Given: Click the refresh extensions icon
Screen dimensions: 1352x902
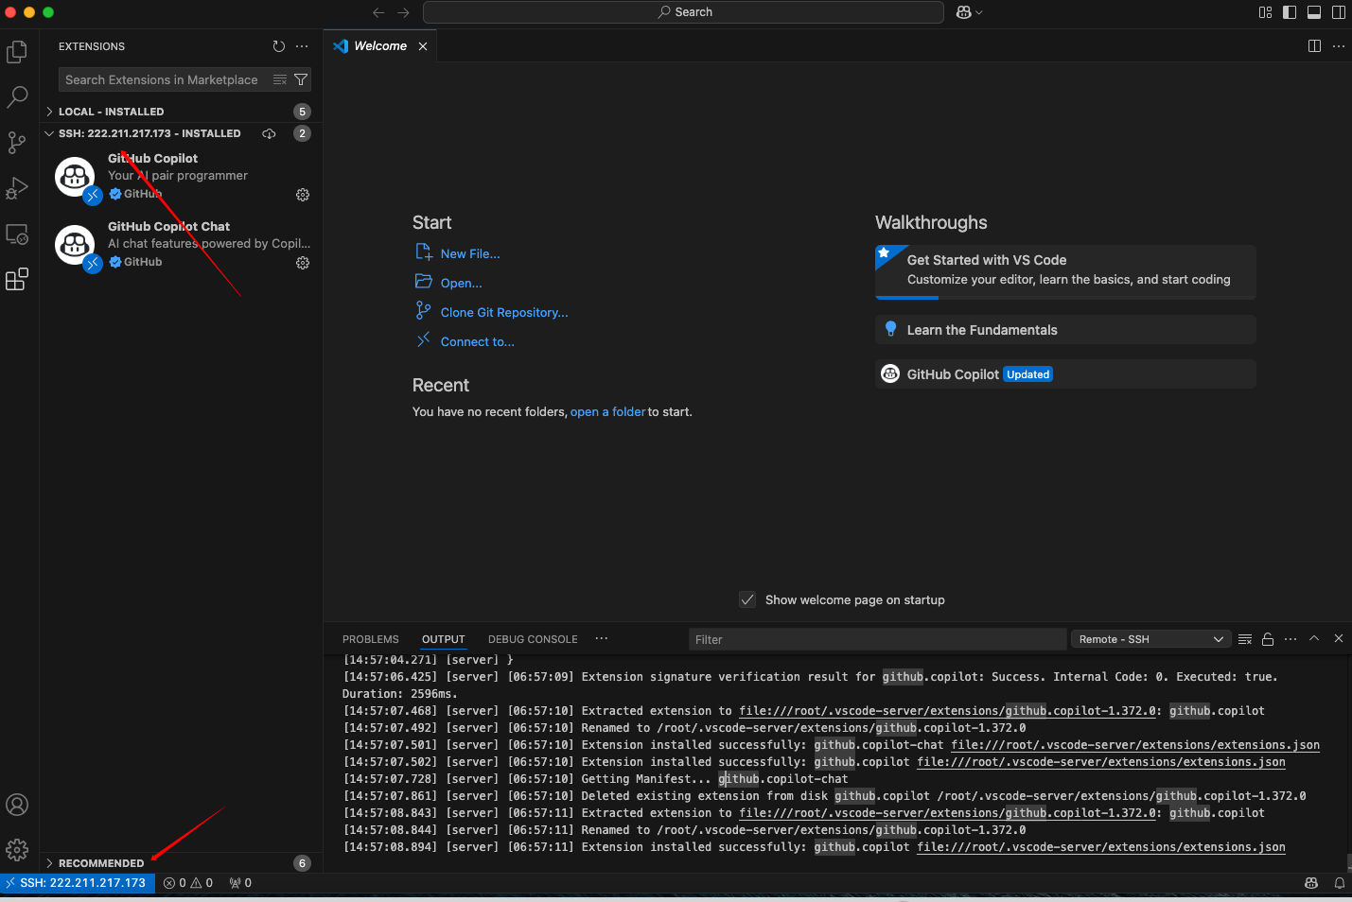Looking at the screenshot, I should (278, 46).
